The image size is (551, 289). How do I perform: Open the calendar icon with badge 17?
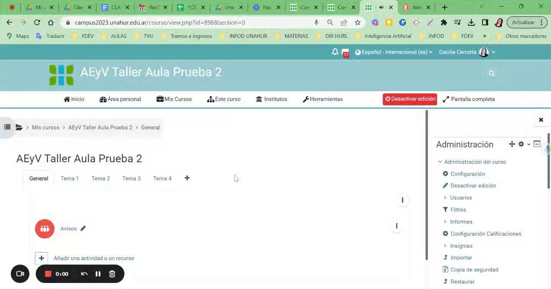point(345,53)
